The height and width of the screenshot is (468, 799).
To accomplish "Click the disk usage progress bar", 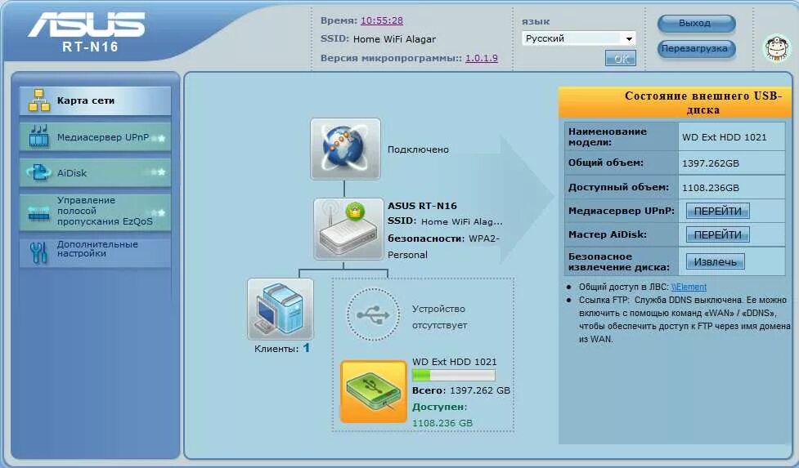I will coord(454,376).
